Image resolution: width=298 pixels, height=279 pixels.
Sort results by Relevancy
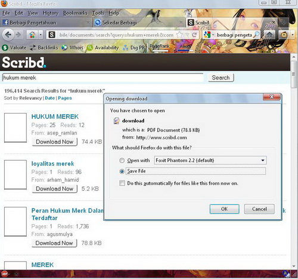click(x=30, y=98)
